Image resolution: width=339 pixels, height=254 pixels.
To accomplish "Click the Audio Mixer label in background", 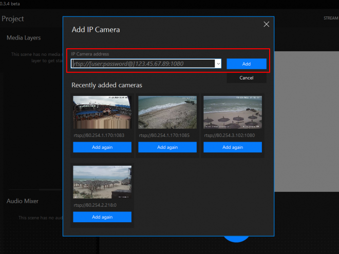I will [23, 201].
